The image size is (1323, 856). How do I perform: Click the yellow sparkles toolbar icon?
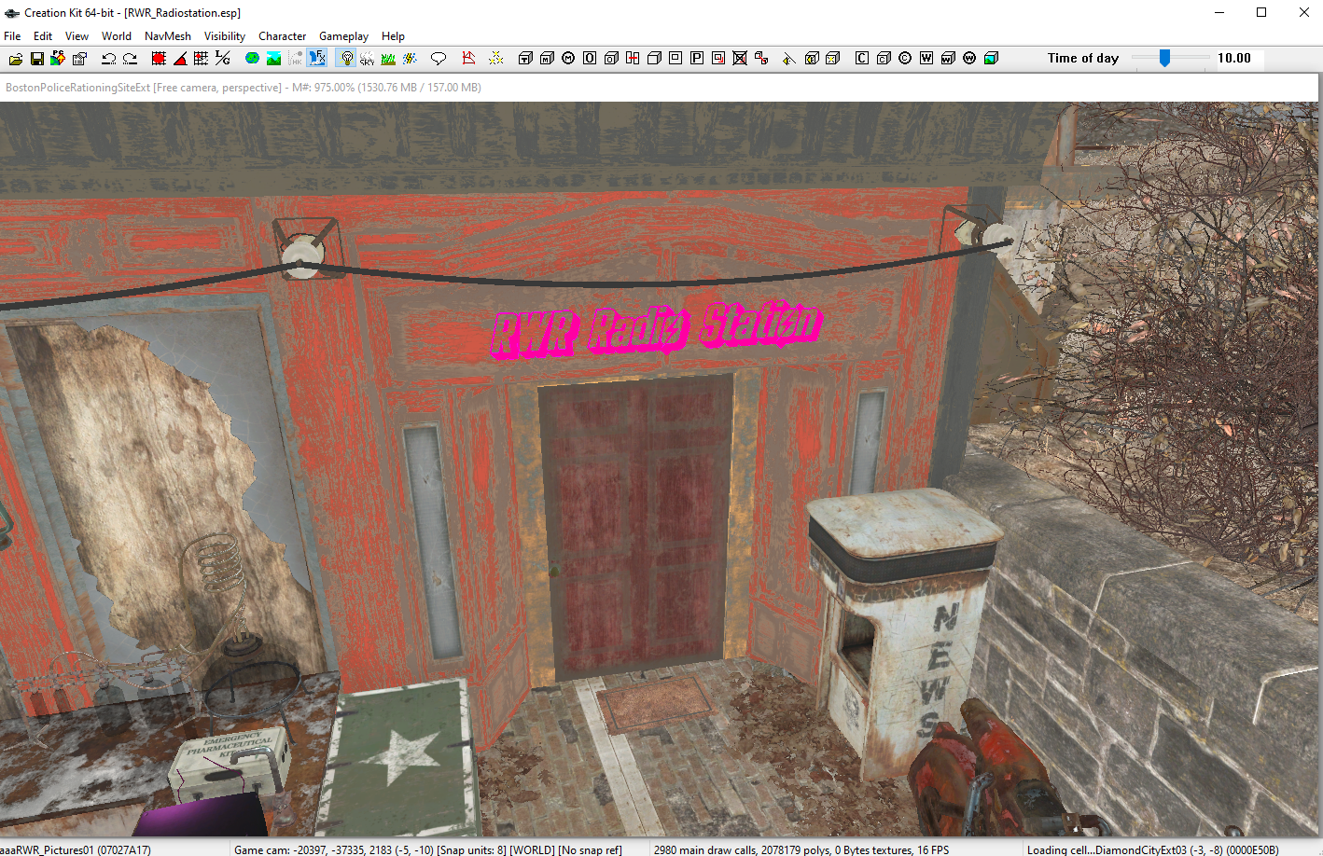[x=496, y=59]
